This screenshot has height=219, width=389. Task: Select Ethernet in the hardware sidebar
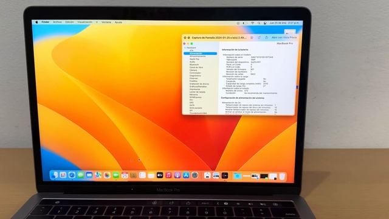[193, 78]
